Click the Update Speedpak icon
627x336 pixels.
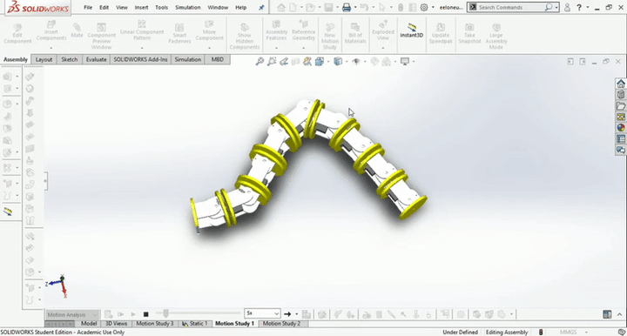[x=441, y=32]
